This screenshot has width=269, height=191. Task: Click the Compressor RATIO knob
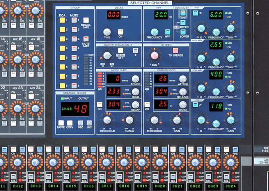(x=183, y=104)
